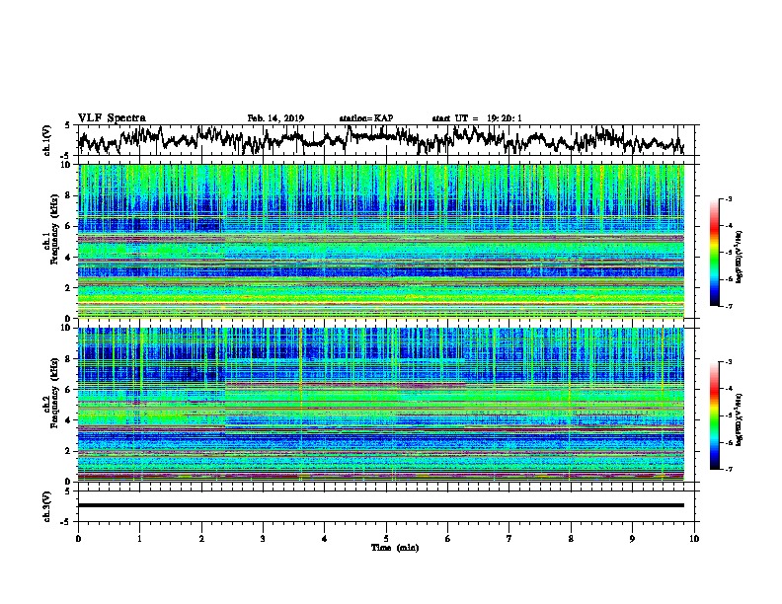This screenshot has width=782, height=604.
Task: Click the ch.2 spectrogram plot area
Action: click(381, 405)
